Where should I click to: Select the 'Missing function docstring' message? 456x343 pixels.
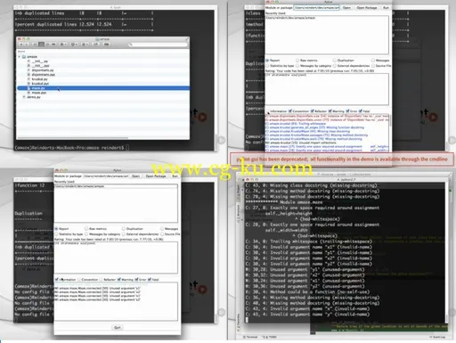(x=314, y=127)
